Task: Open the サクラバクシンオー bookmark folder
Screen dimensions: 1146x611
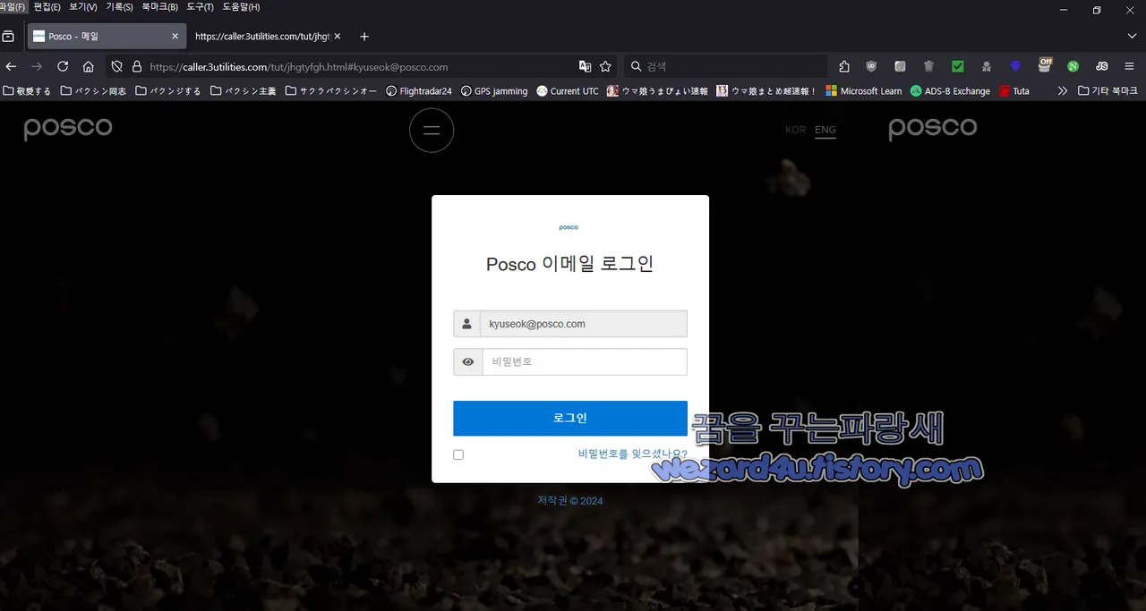Action: [331, 90]
